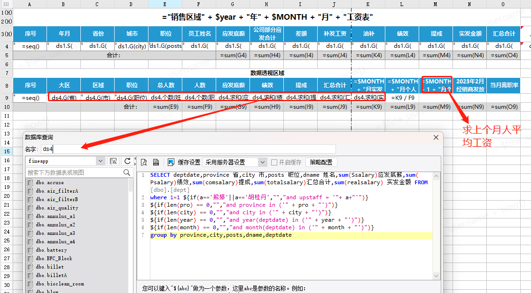
Task: Select column header K
Action: [368, 4]
